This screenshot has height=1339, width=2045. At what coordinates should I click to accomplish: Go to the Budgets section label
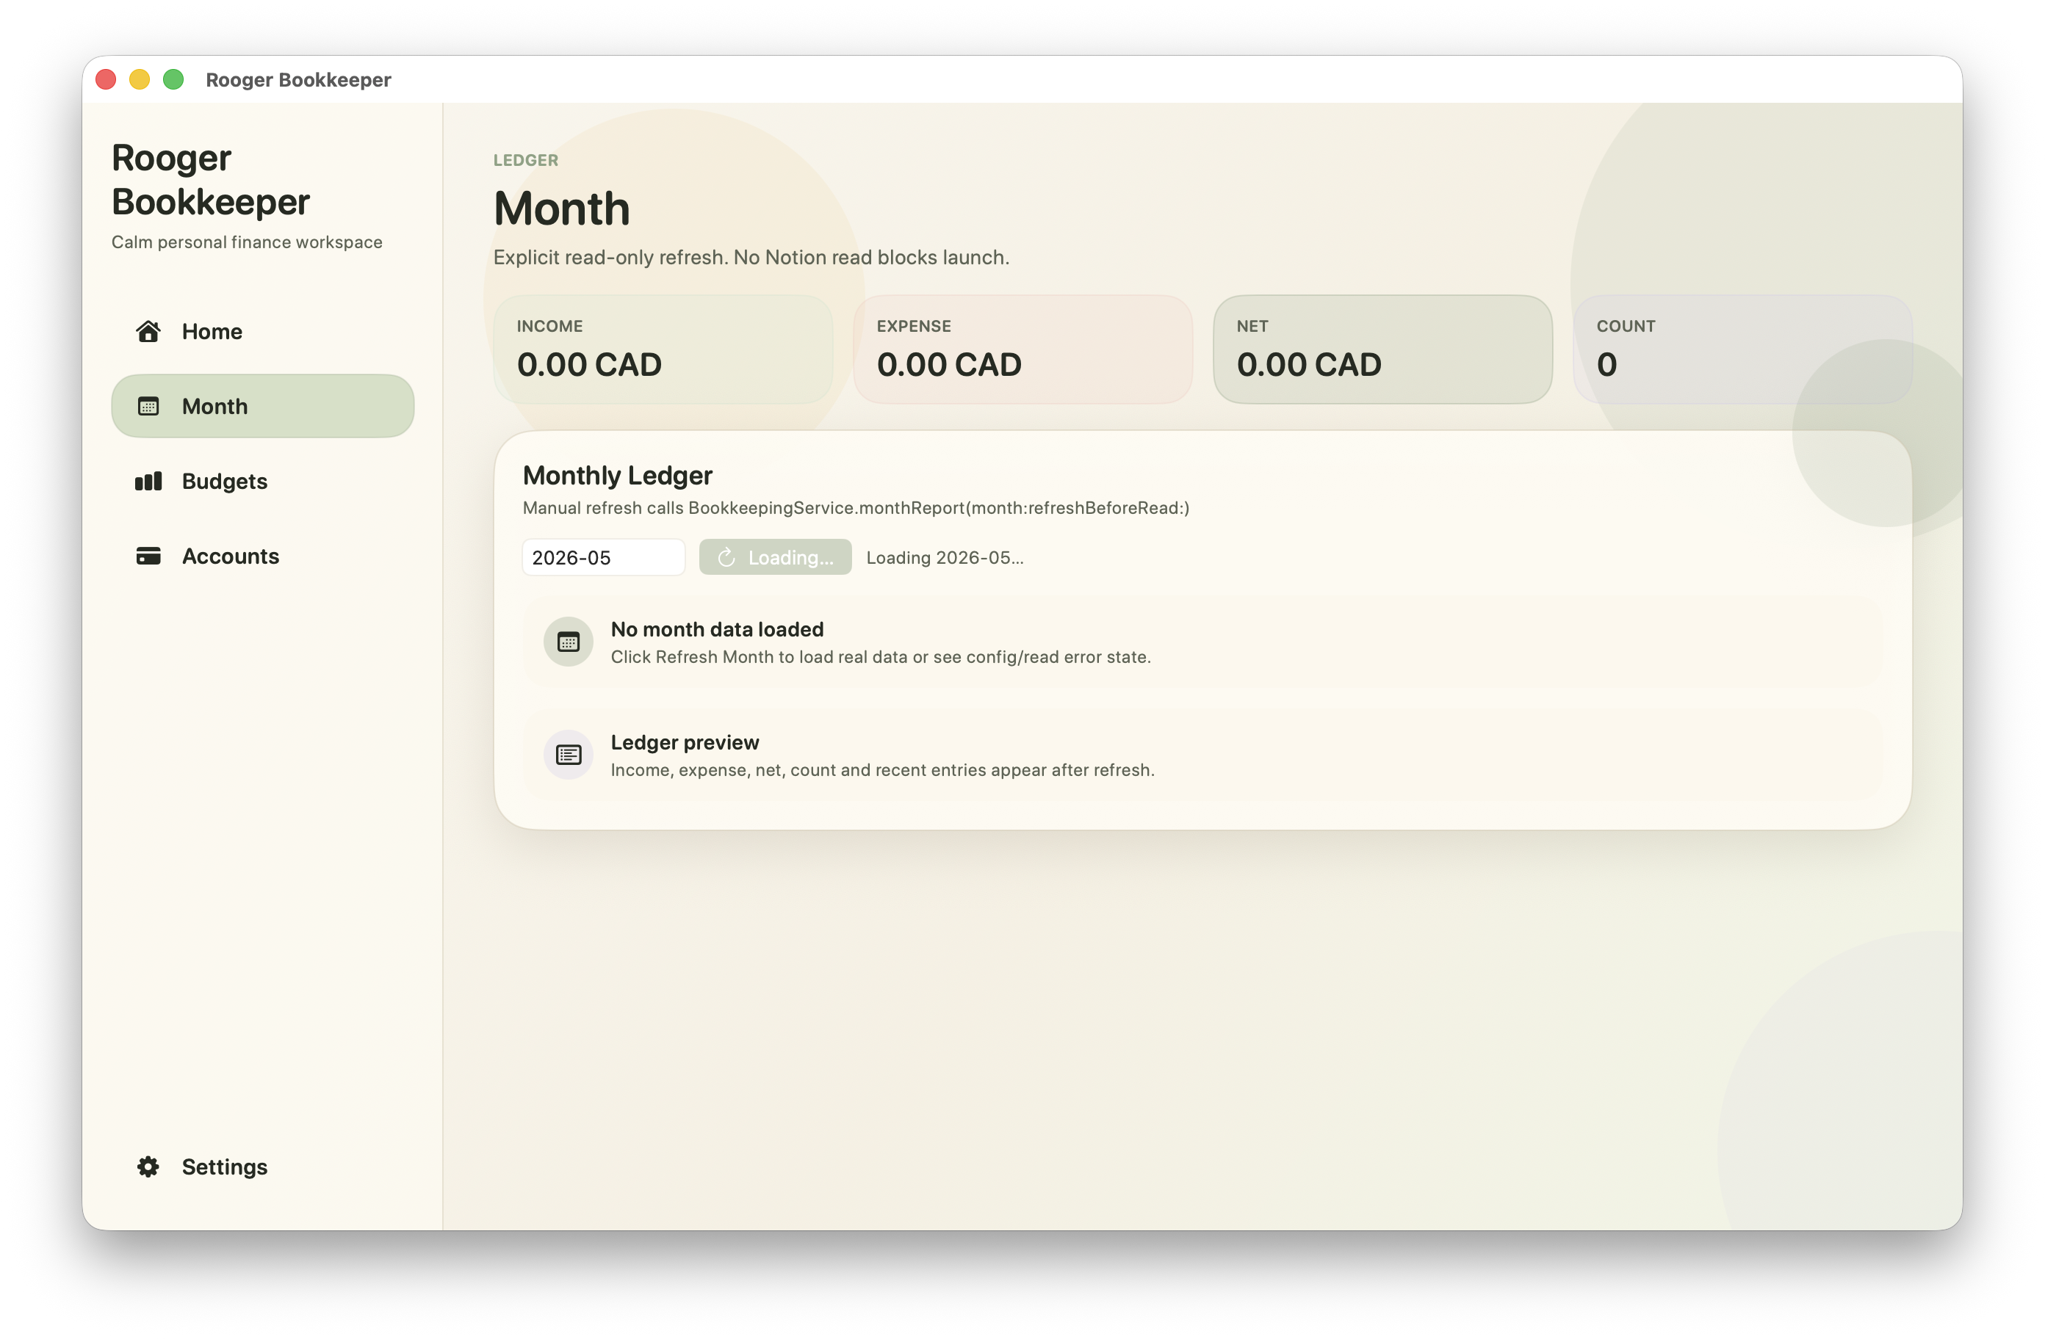[x=224, y=481]
